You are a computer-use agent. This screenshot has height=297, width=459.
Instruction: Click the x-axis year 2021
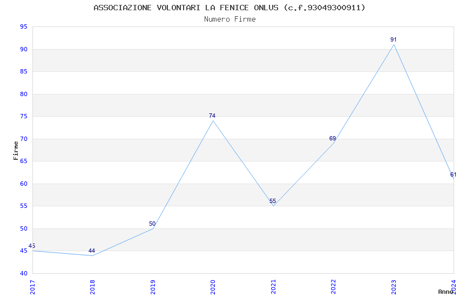click(273, 287)
